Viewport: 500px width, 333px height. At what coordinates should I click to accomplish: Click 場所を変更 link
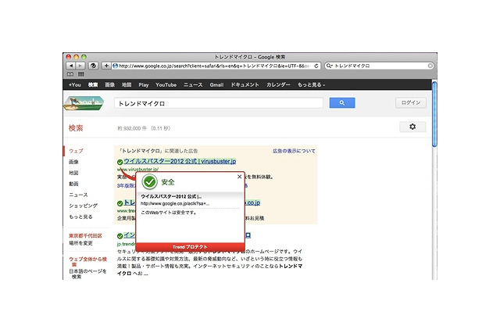(80, 243)
